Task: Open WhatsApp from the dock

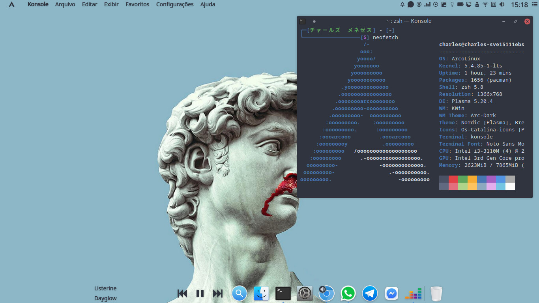Action: (348, 294)
